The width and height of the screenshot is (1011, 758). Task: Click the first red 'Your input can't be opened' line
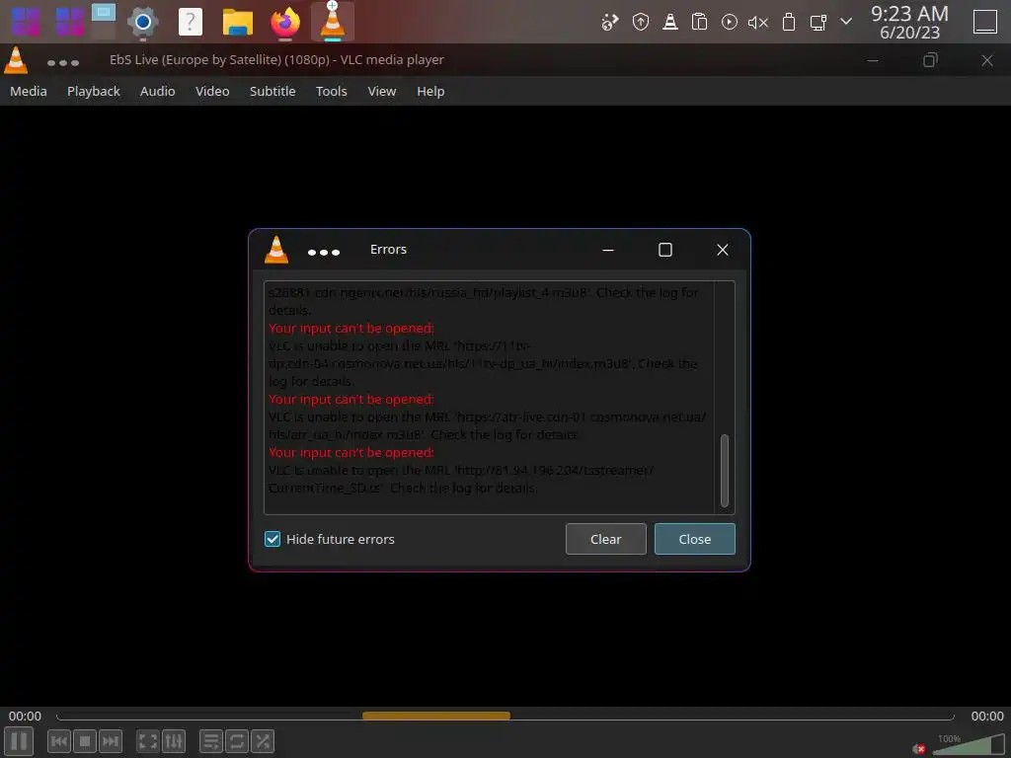350,328
